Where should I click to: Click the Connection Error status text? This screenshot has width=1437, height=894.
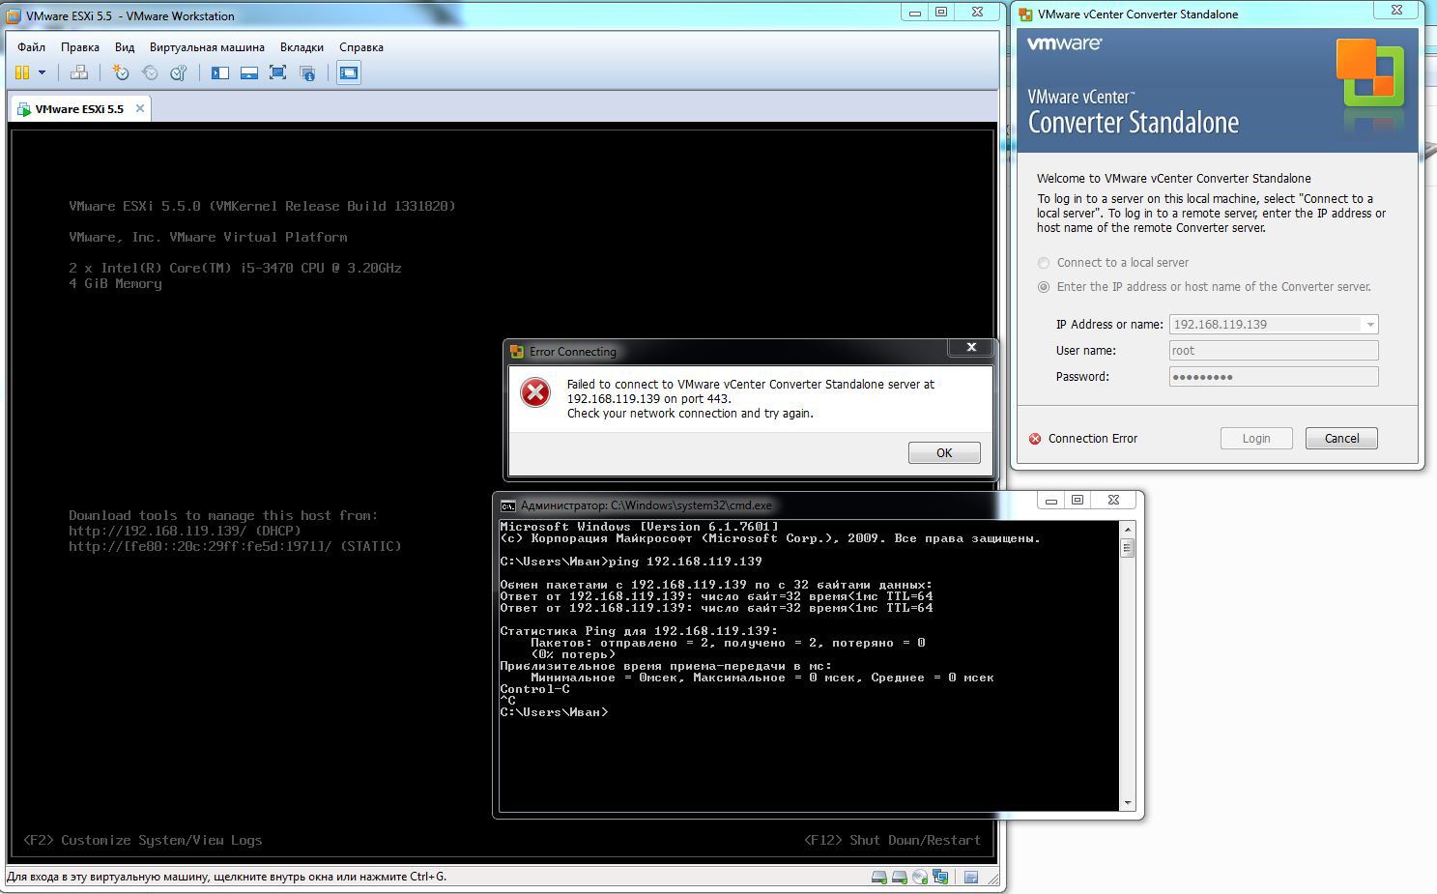(x=1093, y=439)
